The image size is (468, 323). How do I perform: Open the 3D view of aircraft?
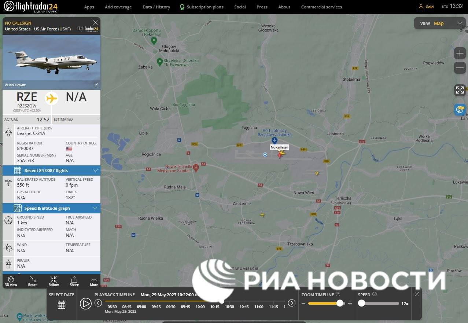point(11,281)
